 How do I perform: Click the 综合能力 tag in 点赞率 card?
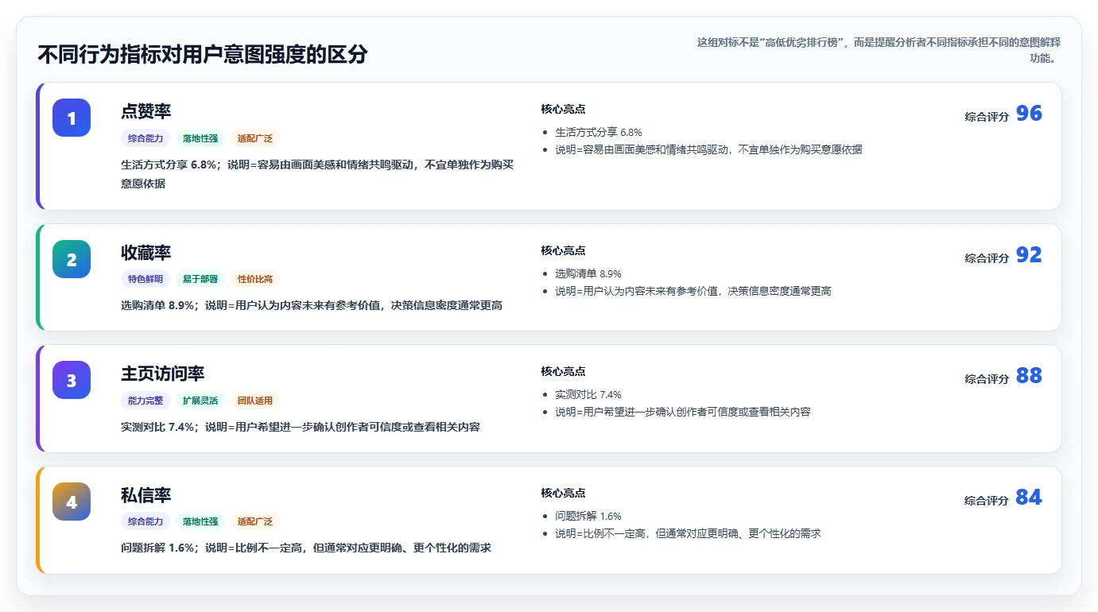(145, 138)
